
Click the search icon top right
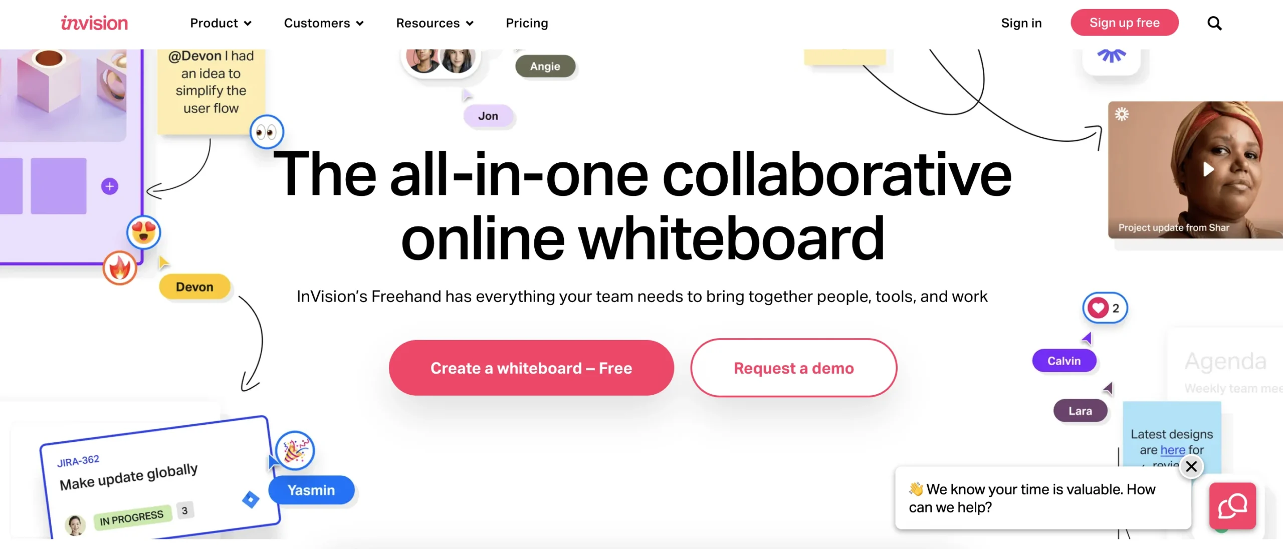pyautogui.click(x=1215, y=23)
